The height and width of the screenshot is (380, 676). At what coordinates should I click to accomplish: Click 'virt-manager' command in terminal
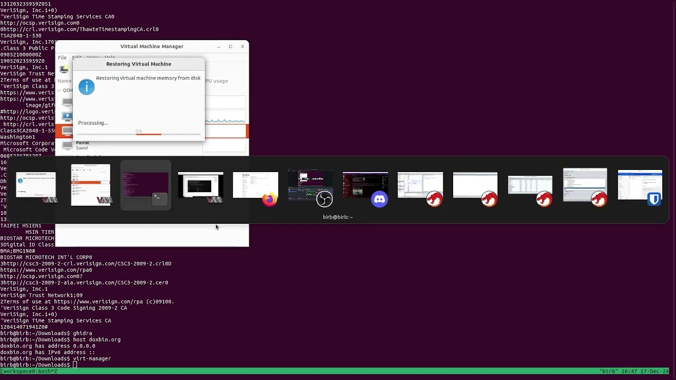92,359
